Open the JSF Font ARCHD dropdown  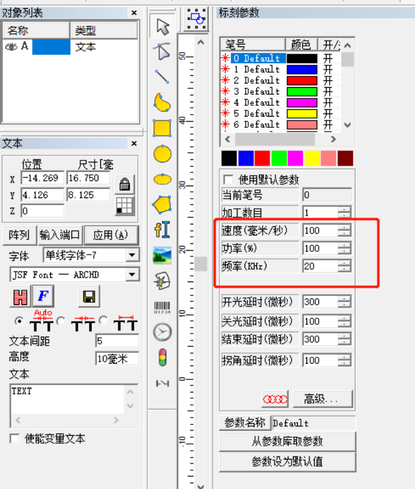click(x=132, y=275)
